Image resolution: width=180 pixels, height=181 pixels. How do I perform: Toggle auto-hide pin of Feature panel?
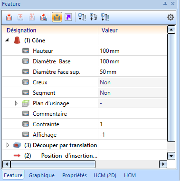click(x=165, y=4)
